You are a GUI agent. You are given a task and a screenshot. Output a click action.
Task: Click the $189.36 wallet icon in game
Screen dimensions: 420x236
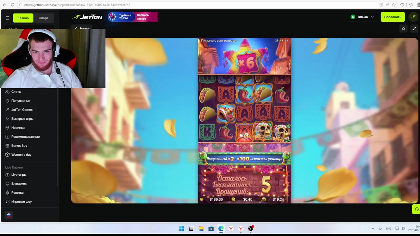point(202,199)
